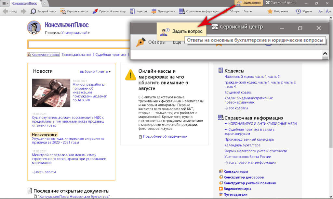The height and width of the screenshot is (199, 333).
Task: Open Кодексы from the toolbar
Action: (139, 11)
